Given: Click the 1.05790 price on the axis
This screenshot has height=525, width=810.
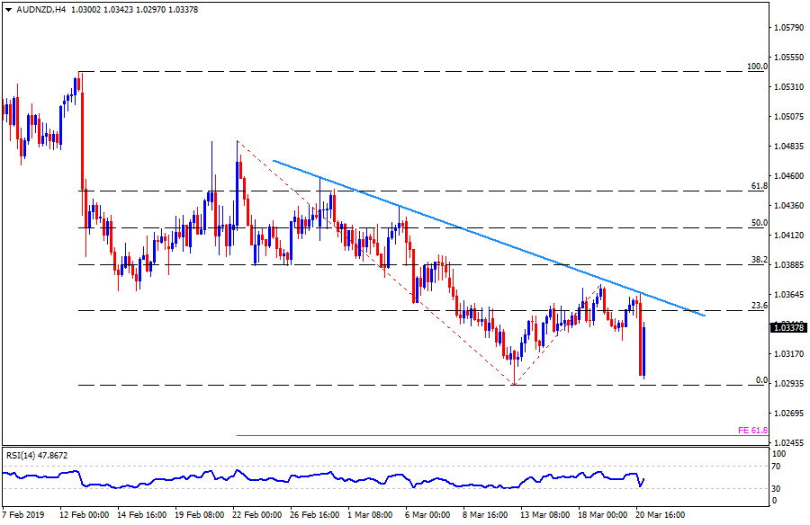Looking at the screenshot, I should (788, 28).
